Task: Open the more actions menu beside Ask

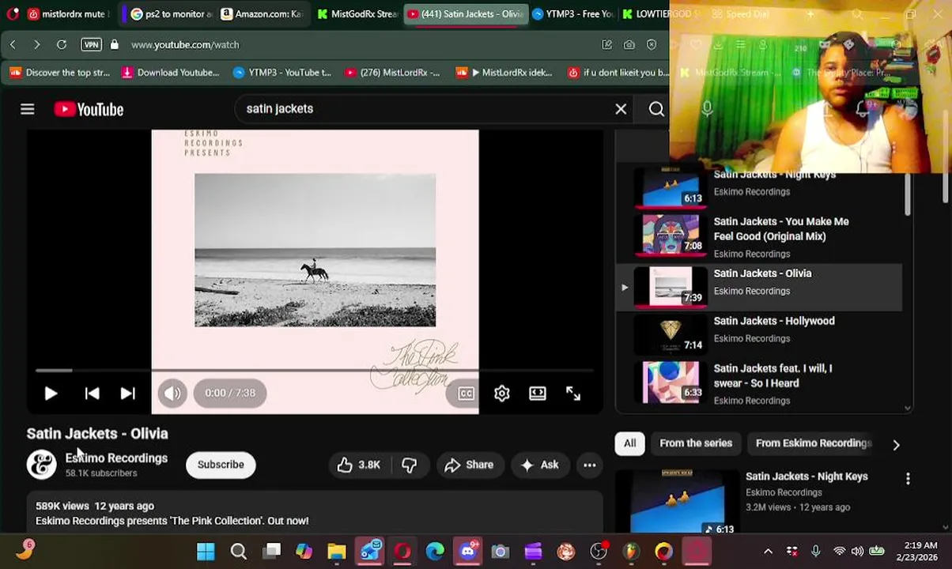Action: pyautogui.click(x=590, y=465)
